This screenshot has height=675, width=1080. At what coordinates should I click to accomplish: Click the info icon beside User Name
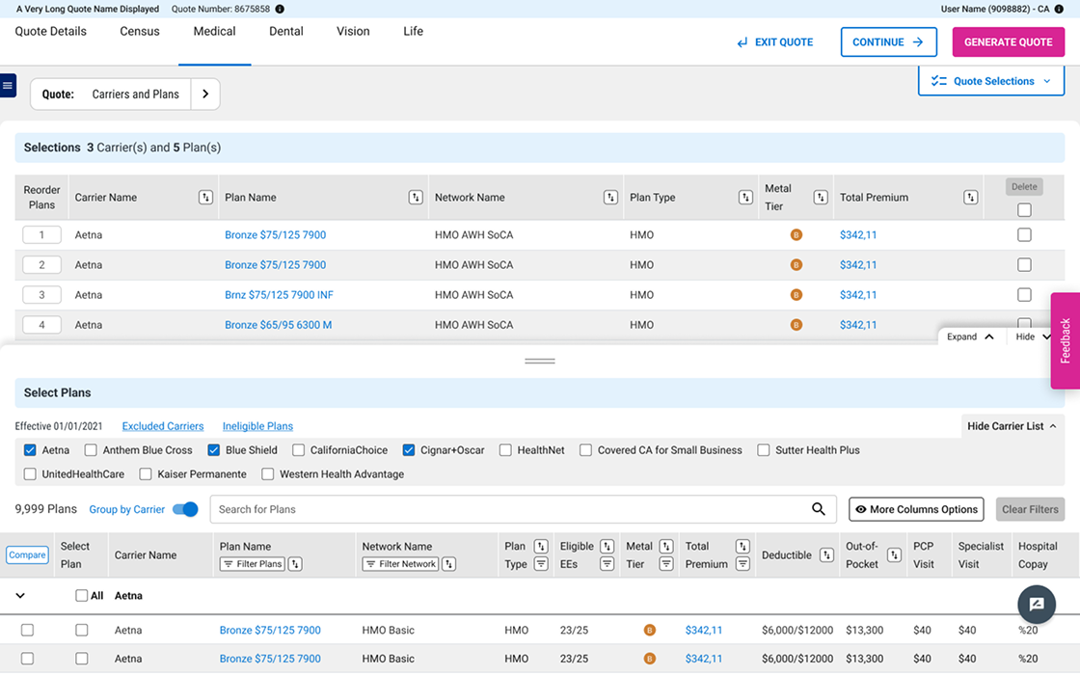pyautogui.click(x=1059, y=9)
